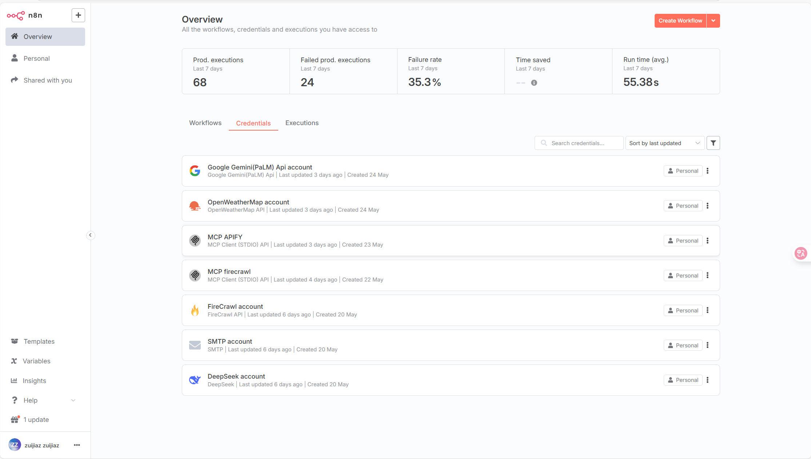Viewport: 811px width, 459px height.
Task: Open Insights in the sidebar
Action: [x=34, y=380]
